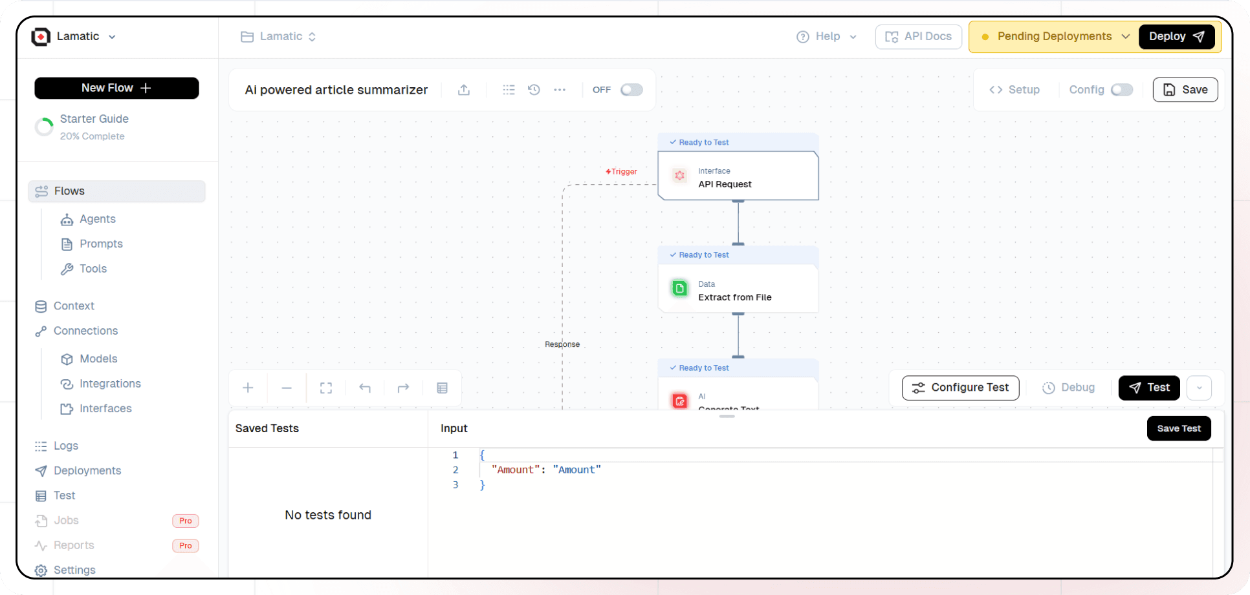This screenshot has height=595, width=1250.
Task: Open the more options ellipsis next to flow title
Action: (x=560, y=90)
